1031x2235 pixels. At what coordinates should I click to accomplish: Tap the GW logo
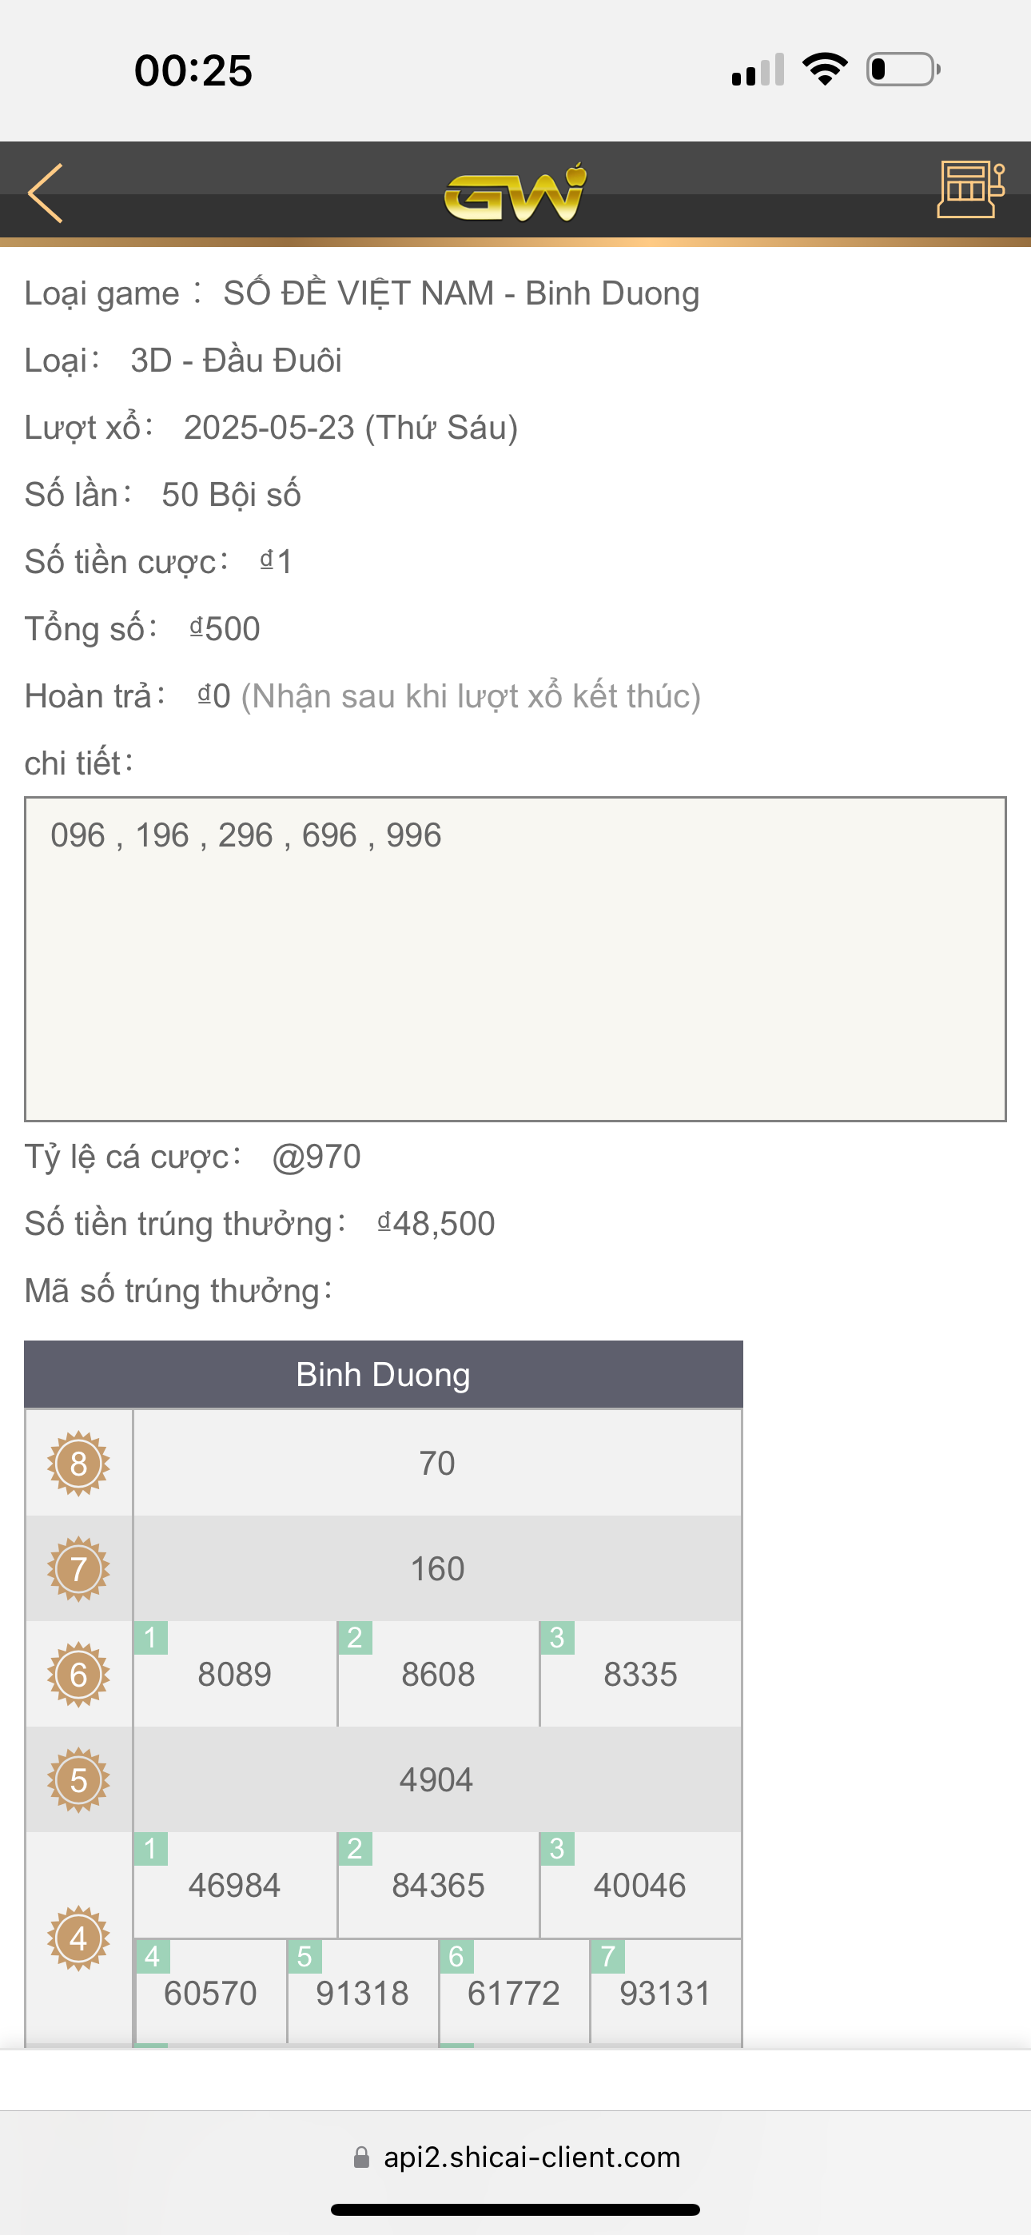515,193
